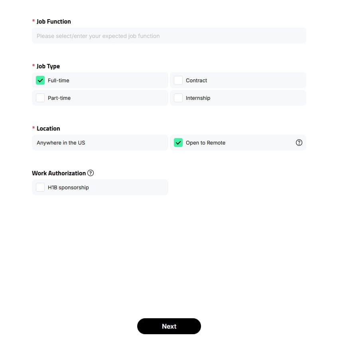
Task: Open the Job Function select field
Action: 169,36
